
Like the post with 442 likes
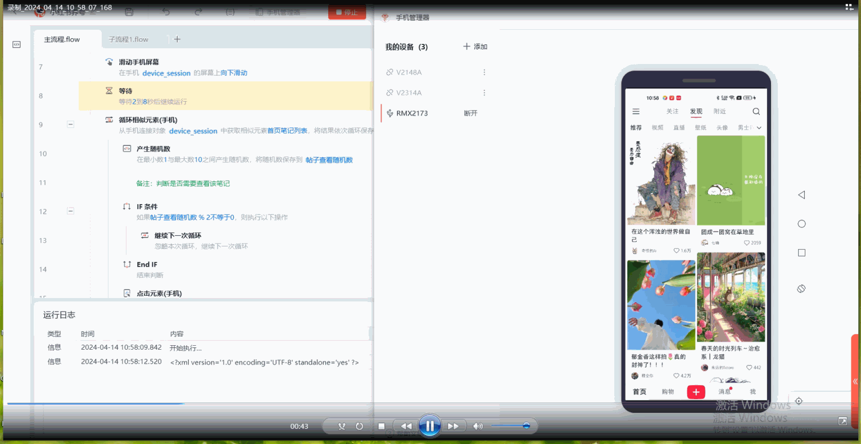(x=749, y=368)
